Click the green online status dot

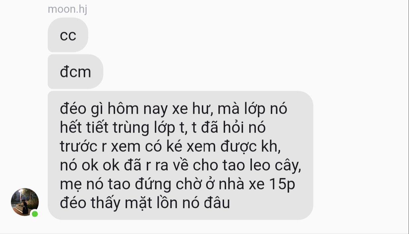[x=35, y=214]
